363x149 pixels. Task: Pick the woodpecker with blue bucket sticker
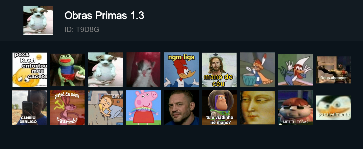pos(258,70)
